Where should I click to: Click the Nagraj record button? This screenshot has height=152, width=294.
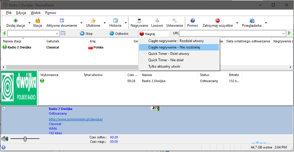pyautogui.click(x=153, y=34)
